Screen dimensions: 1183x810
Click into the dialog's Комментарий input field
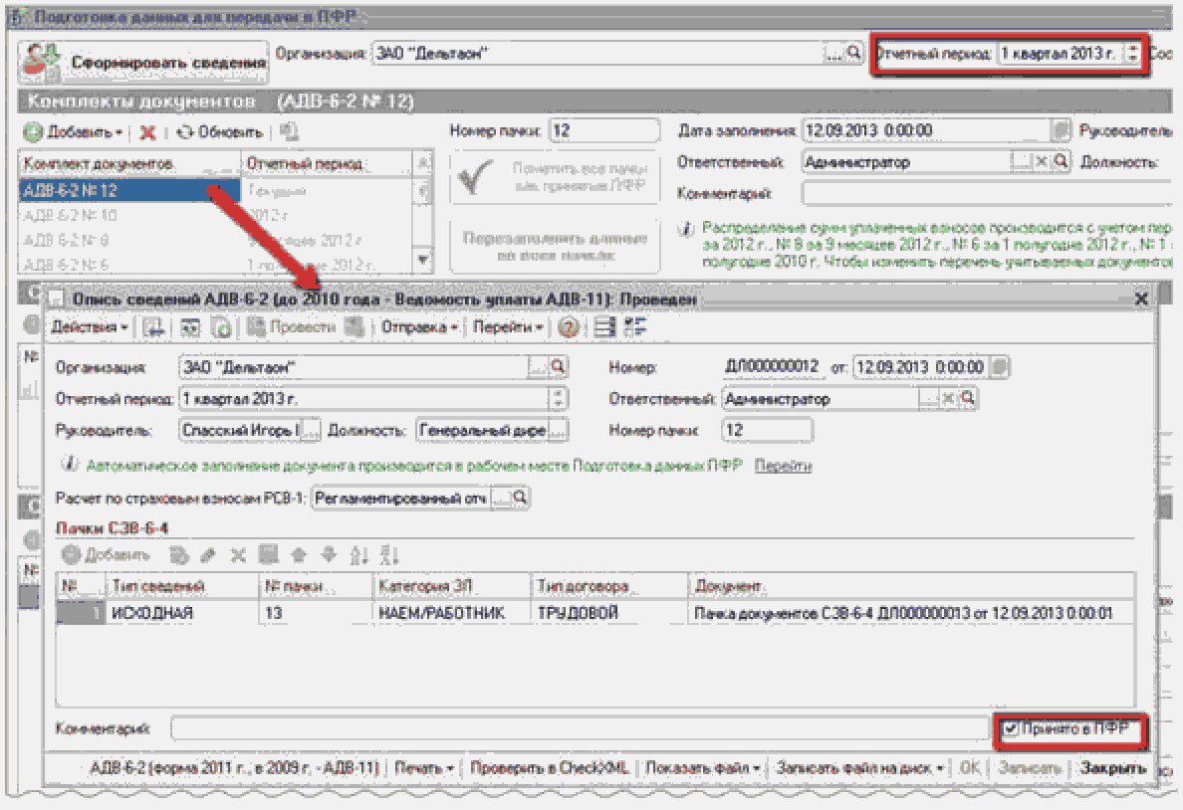pyautogui.click(x=578, y=729)
